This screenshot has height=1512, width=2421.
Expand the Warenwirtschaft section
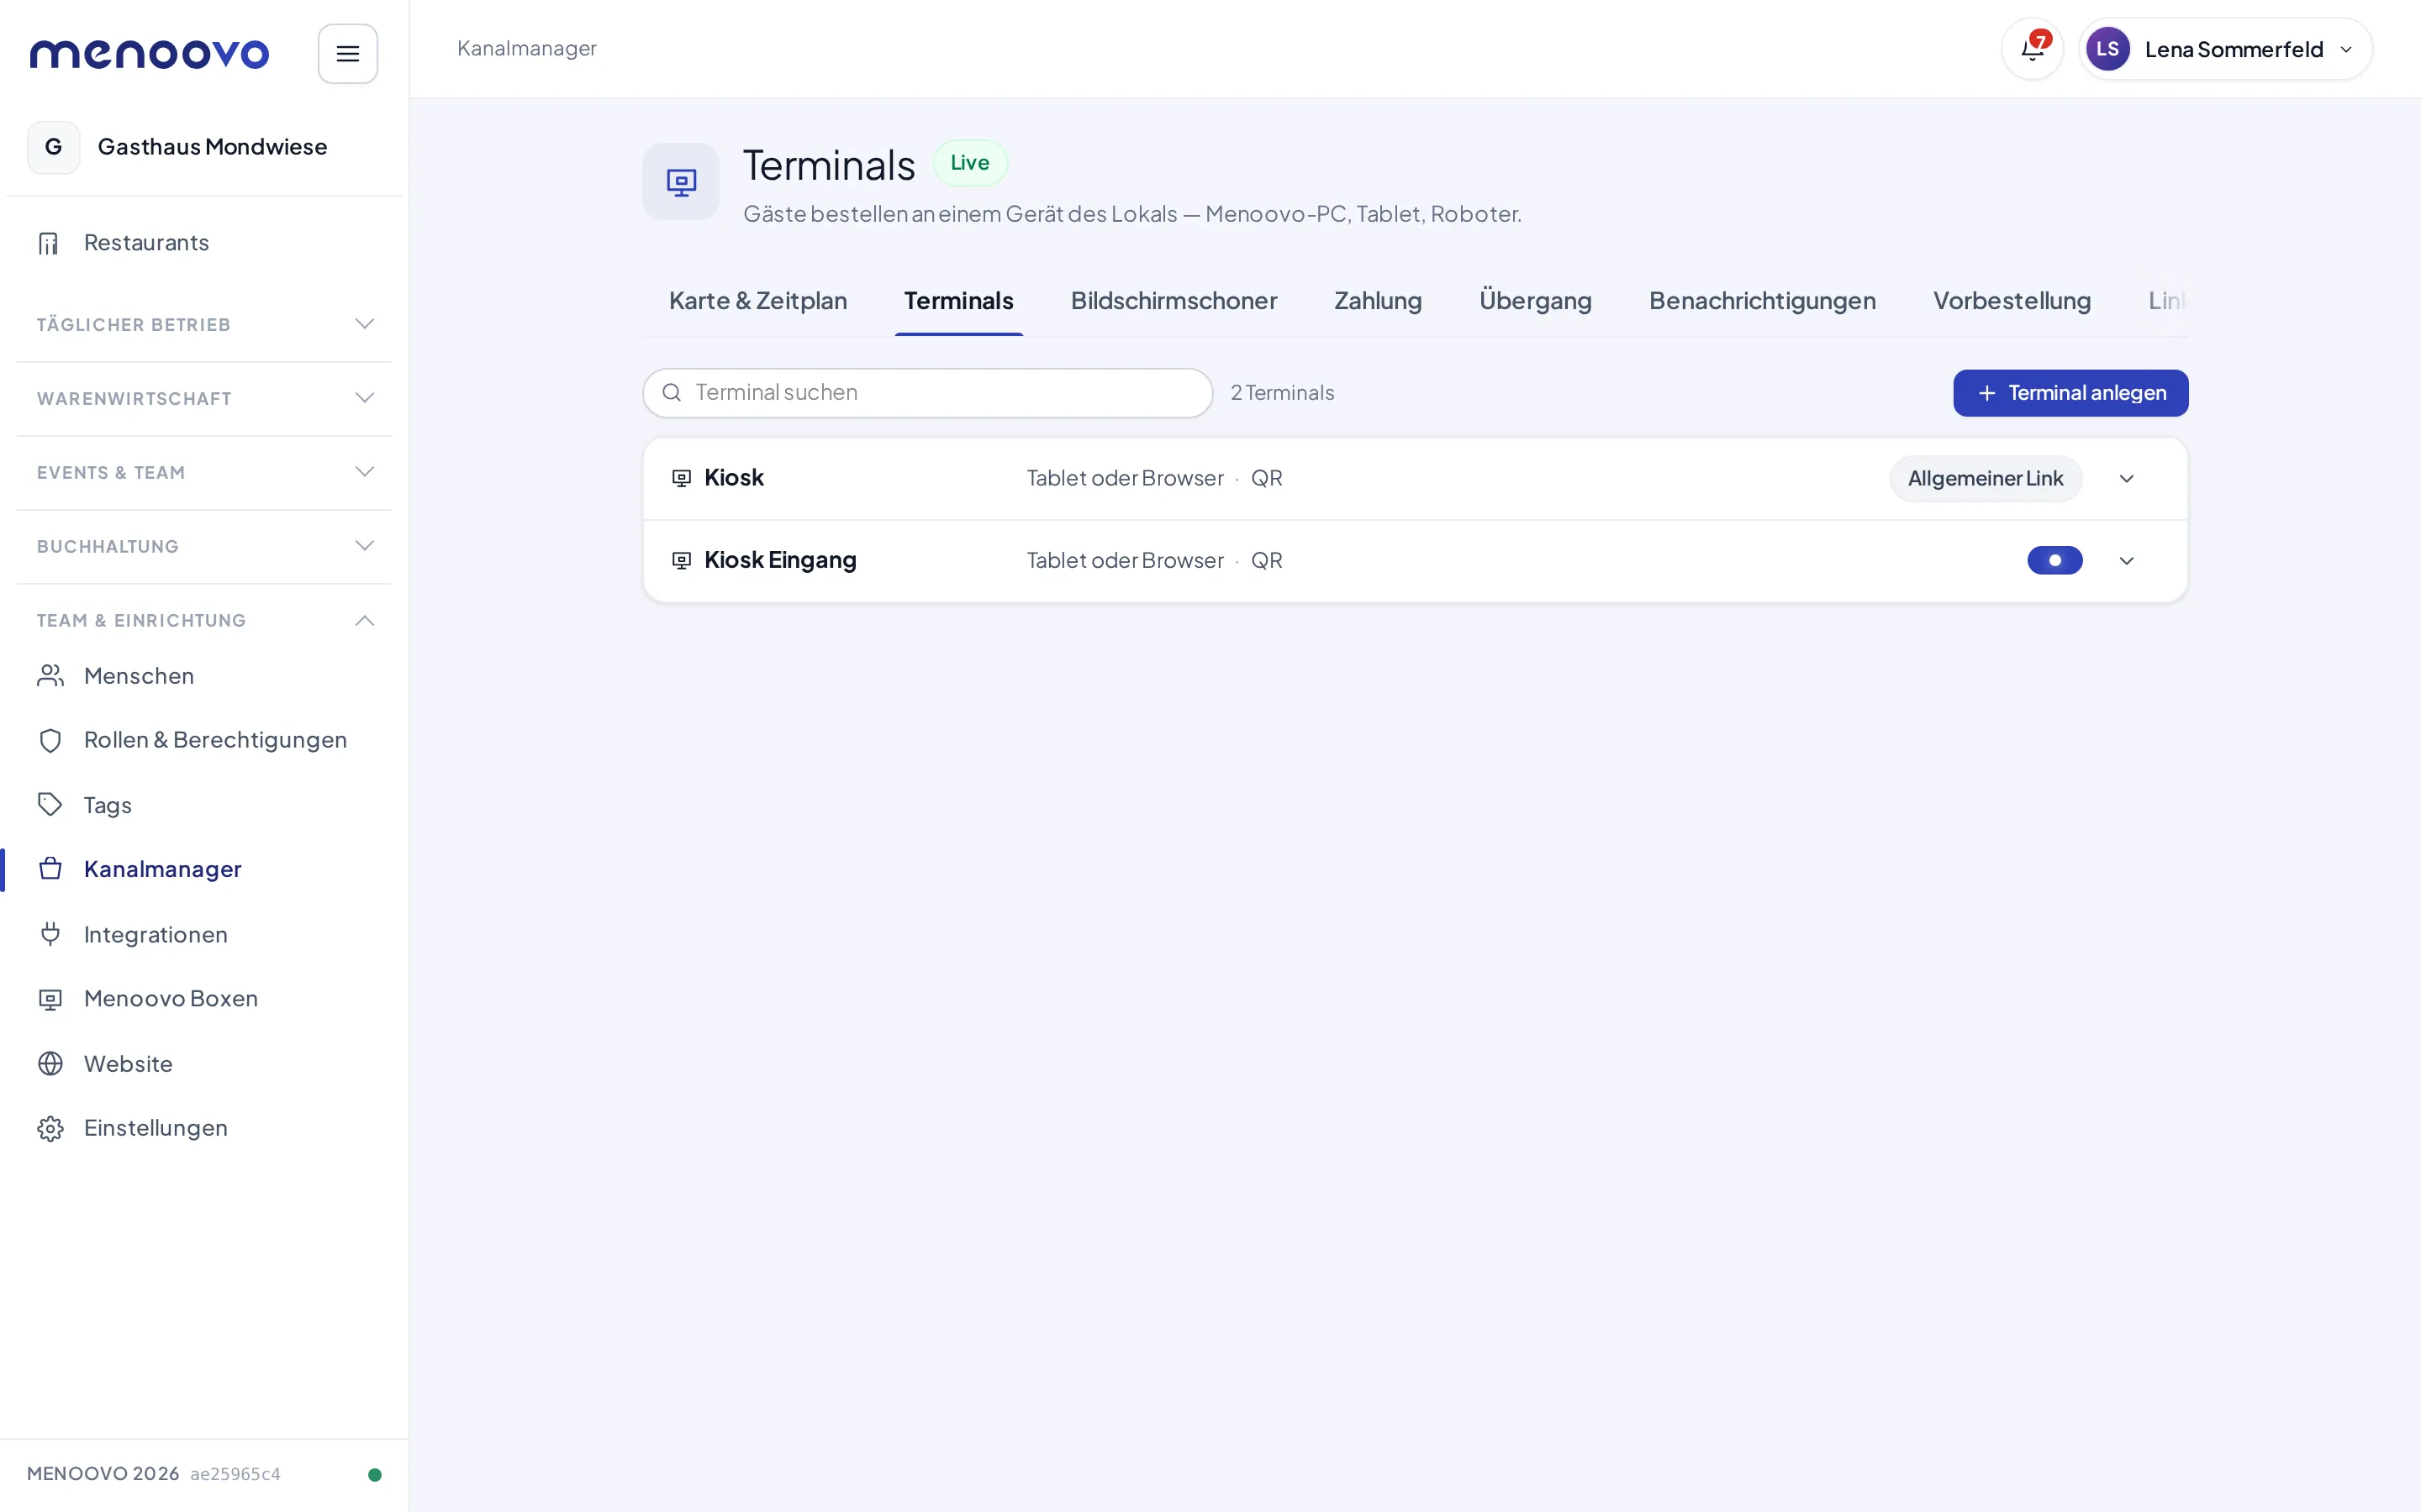(204, 398)
